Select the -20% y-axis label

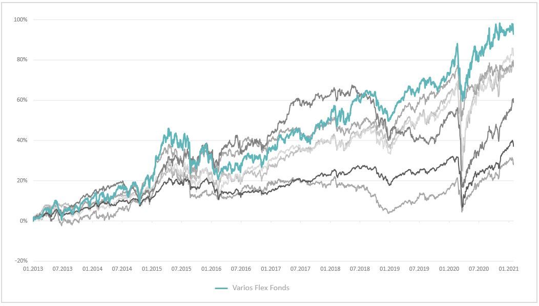(20, 261)
